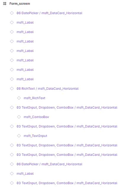Select the 03 TextInput layer containing msft_ComboBox

click(x=67, y=107)
